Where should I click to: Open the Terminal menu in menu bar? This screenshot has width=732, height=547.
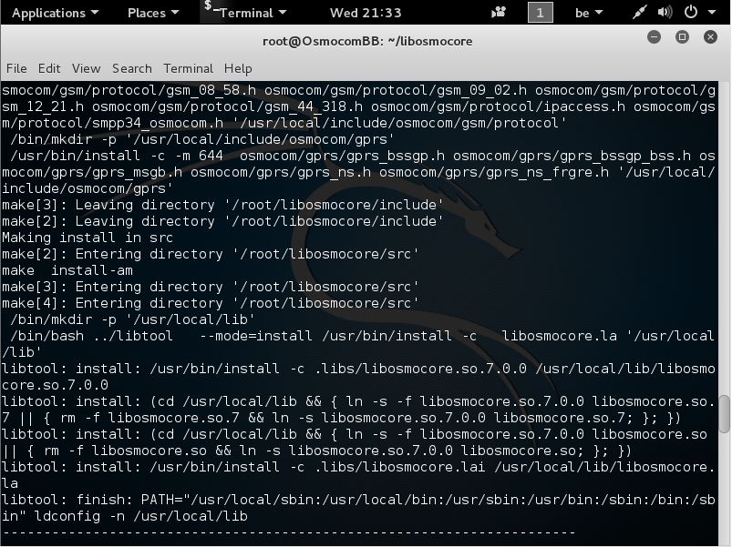[188, 68]
